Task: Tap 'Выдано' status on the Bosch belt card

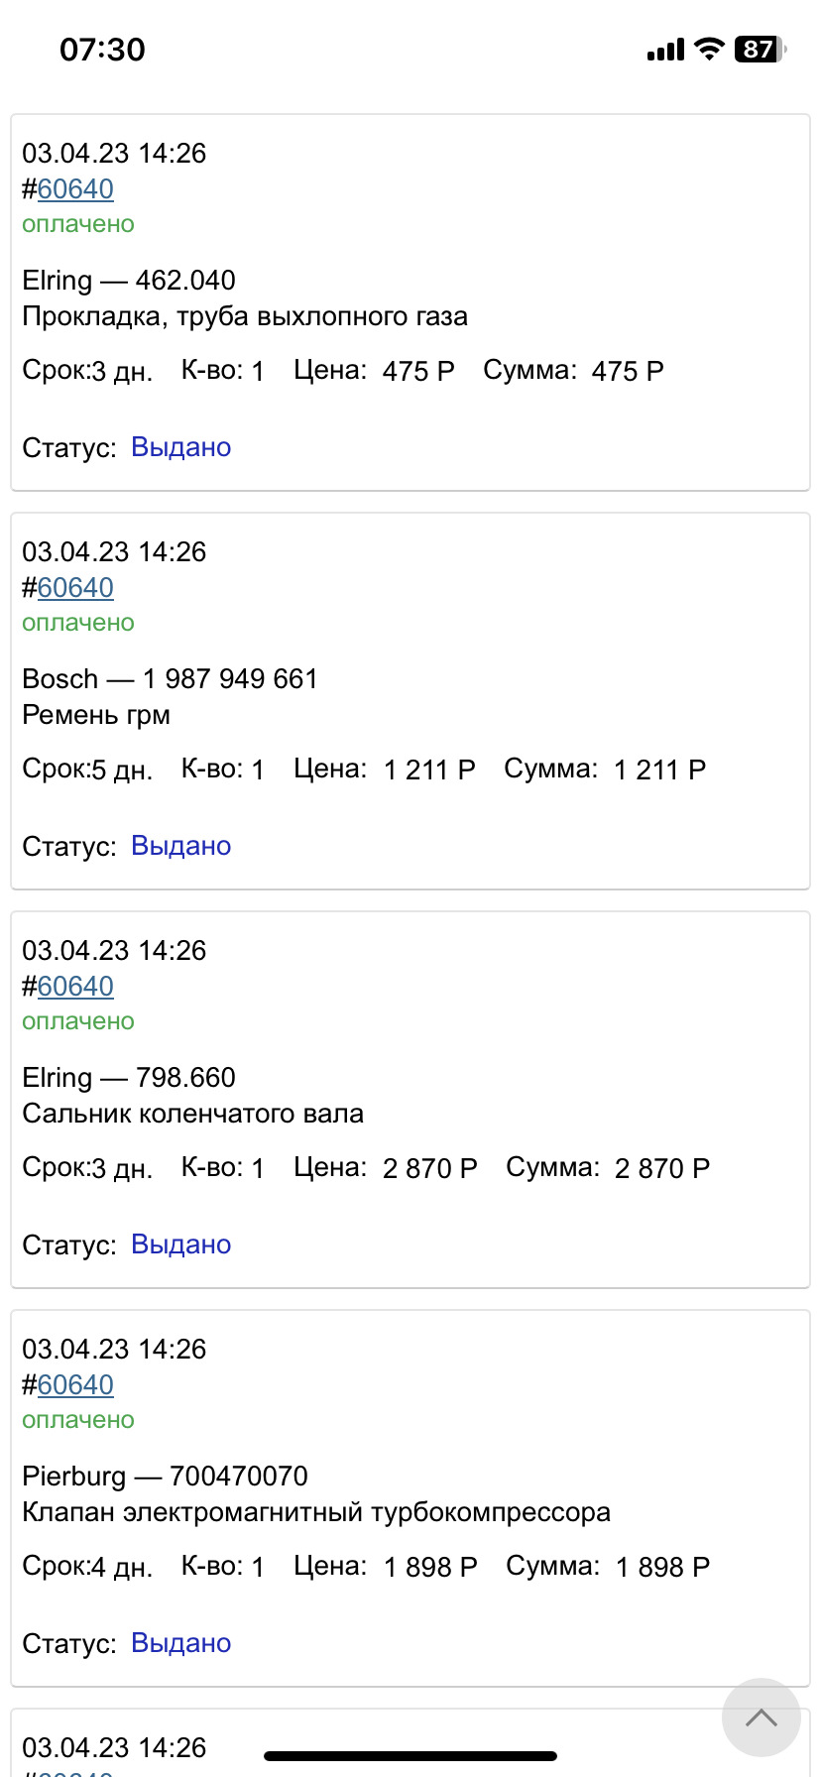Action: coord(180,846)
